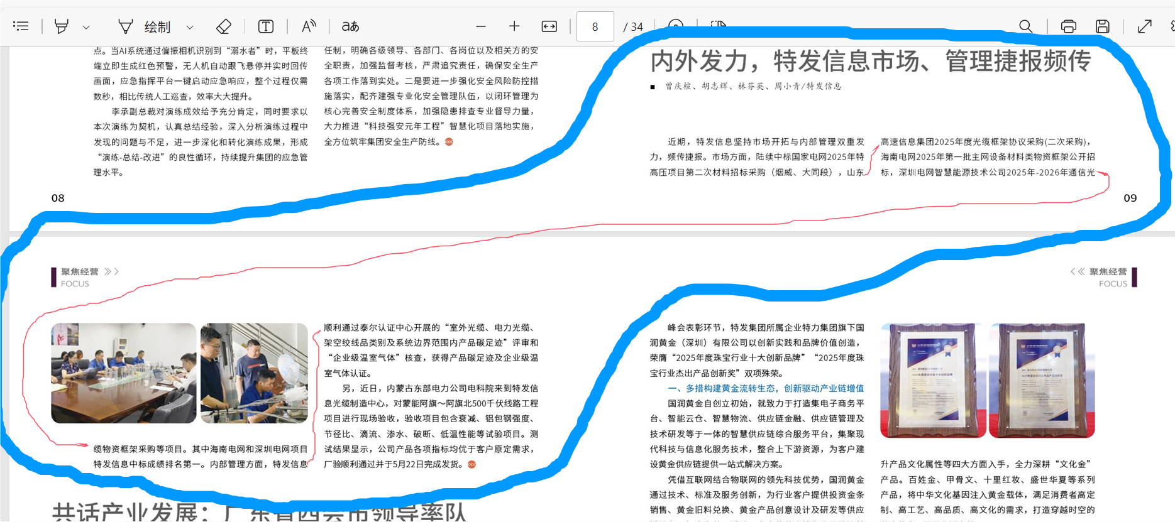The image size is (1175, 522).
Task: Click the 聚焦经营 FOCUS label on left page
Action: point(84,277)
